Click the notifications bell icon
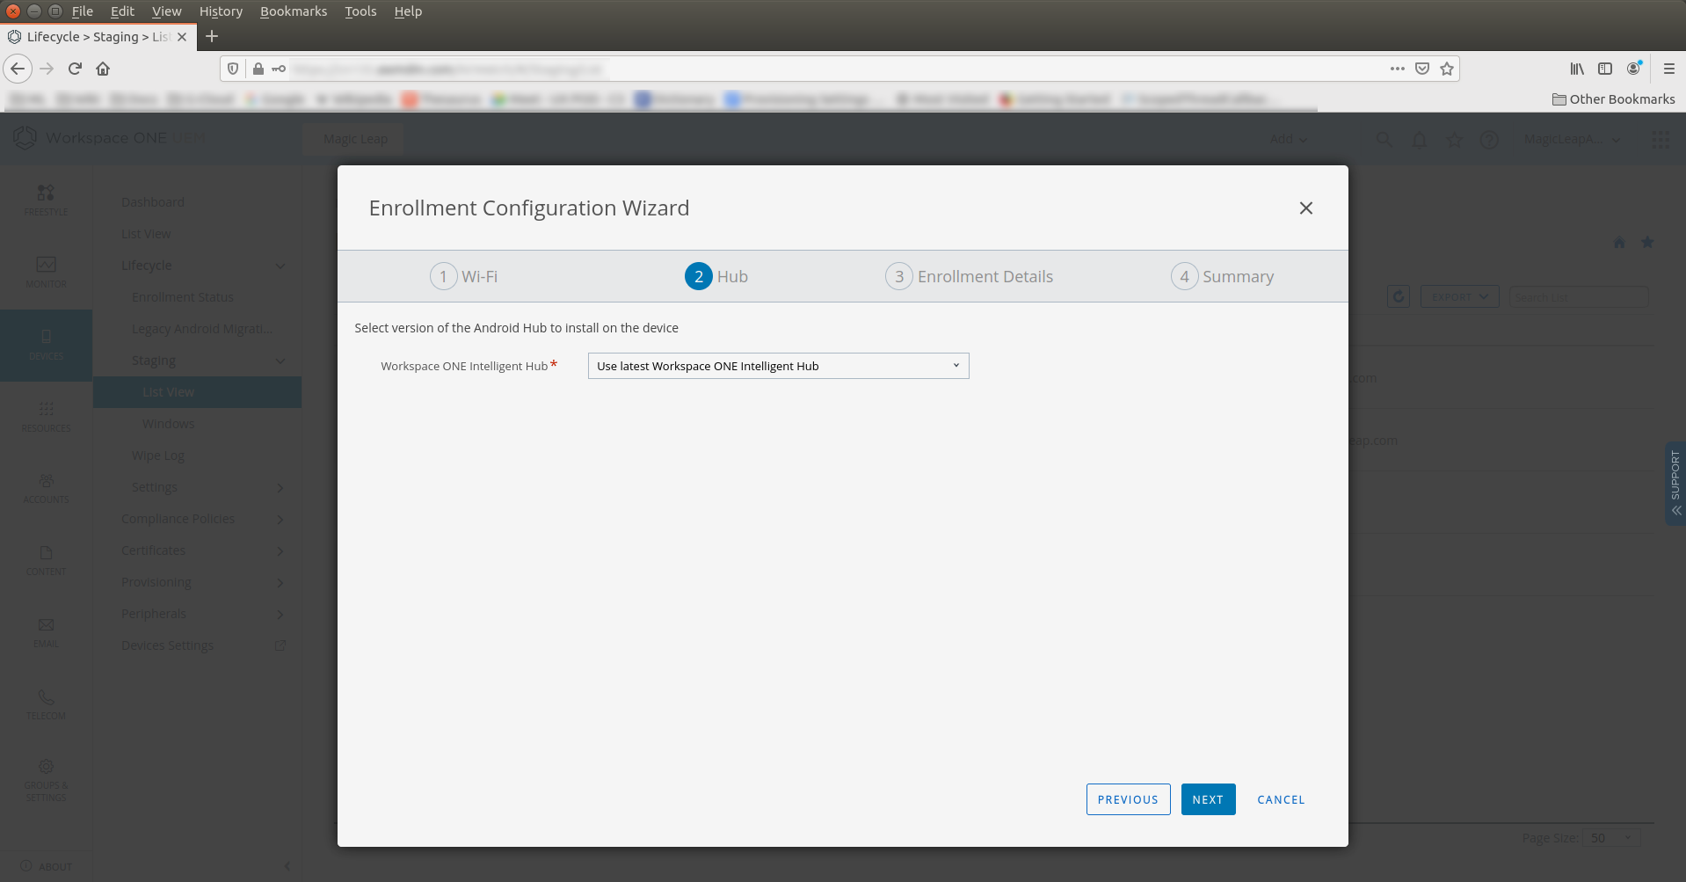The width and height of the screenshot is (1686, 882). [x=1420, y=140]
